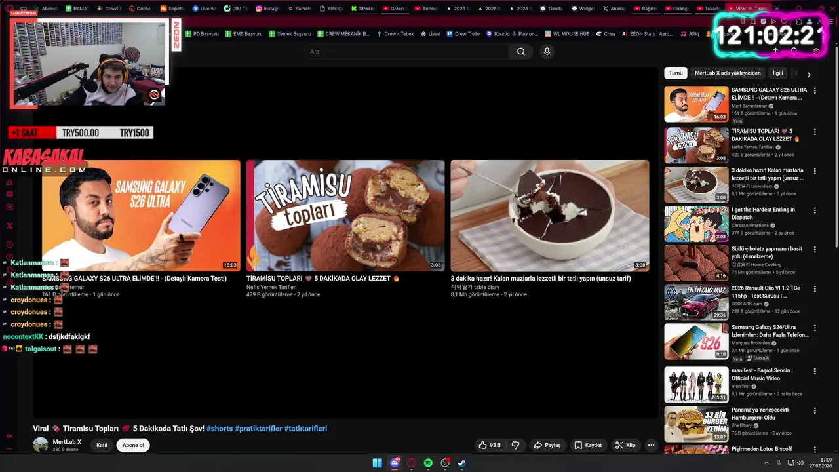Open more actions for Sütlü çikolata sidebar video
Screen dimensions: 839x472
(815, 250)
